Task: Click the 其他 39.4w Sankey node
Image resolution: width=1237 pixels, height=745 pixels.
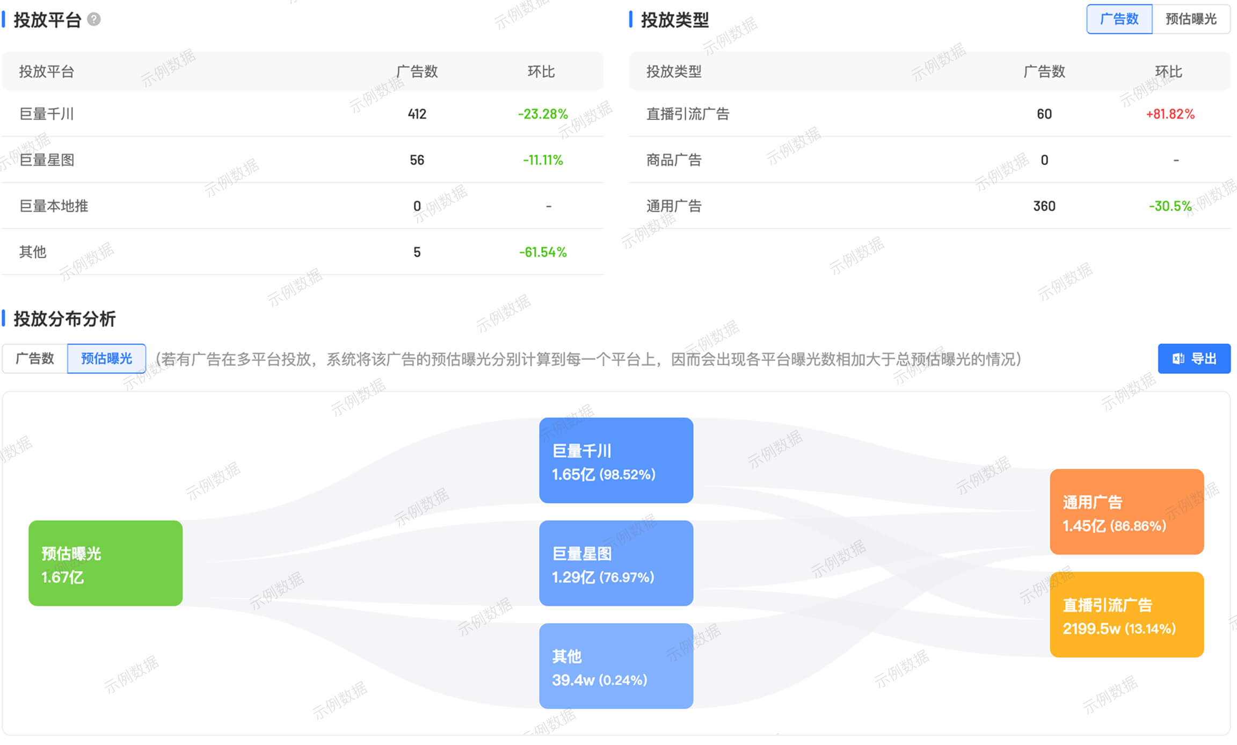Action: (x=616, y=666)
